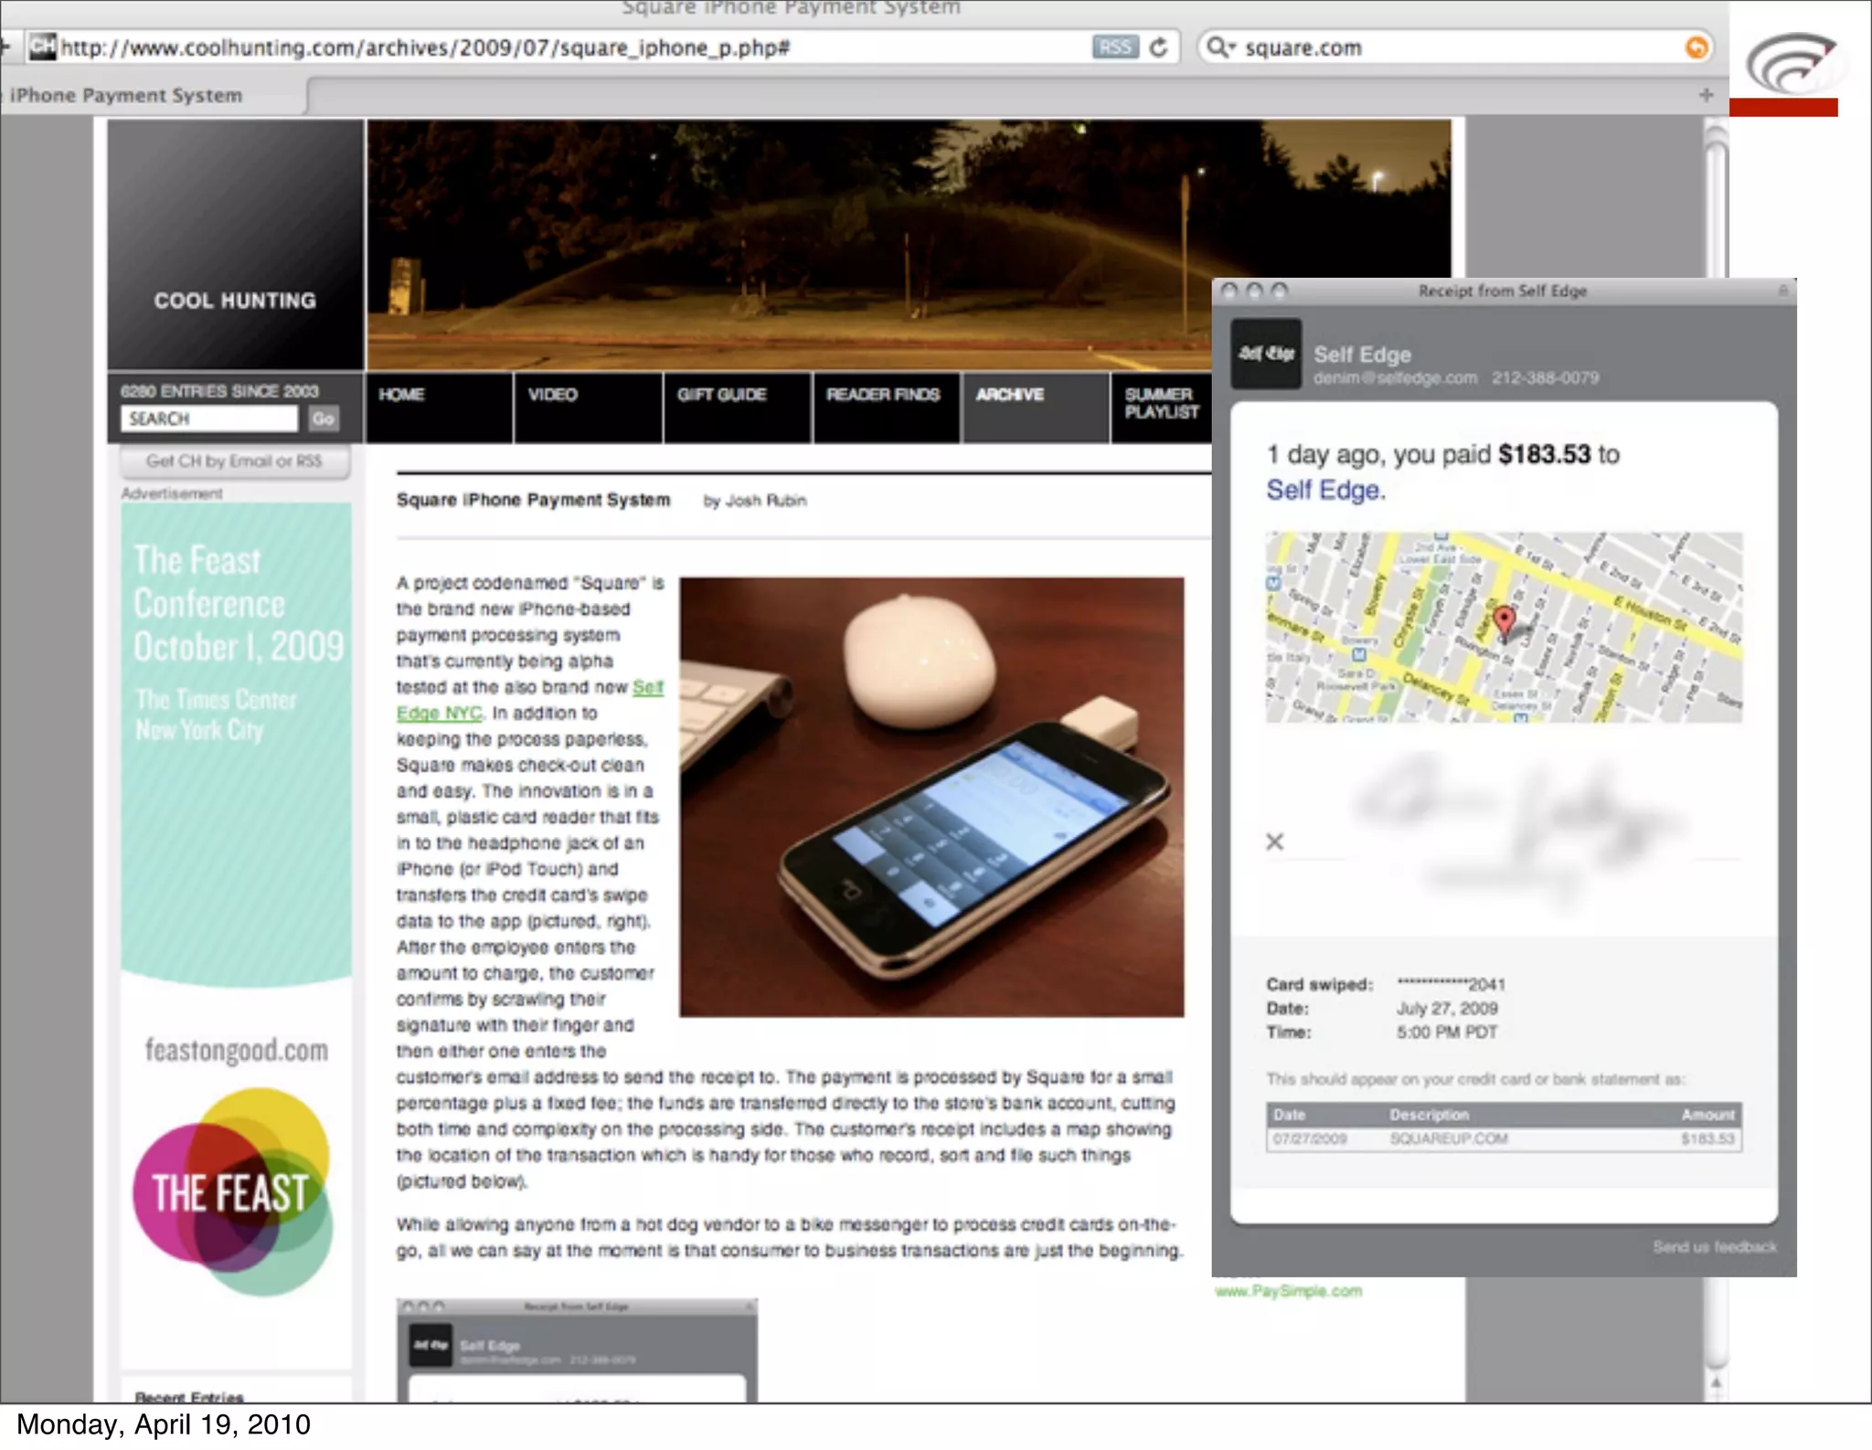Click the X mark beside signature line
Screen dimensions: 1872x1450
point(1274,841)
